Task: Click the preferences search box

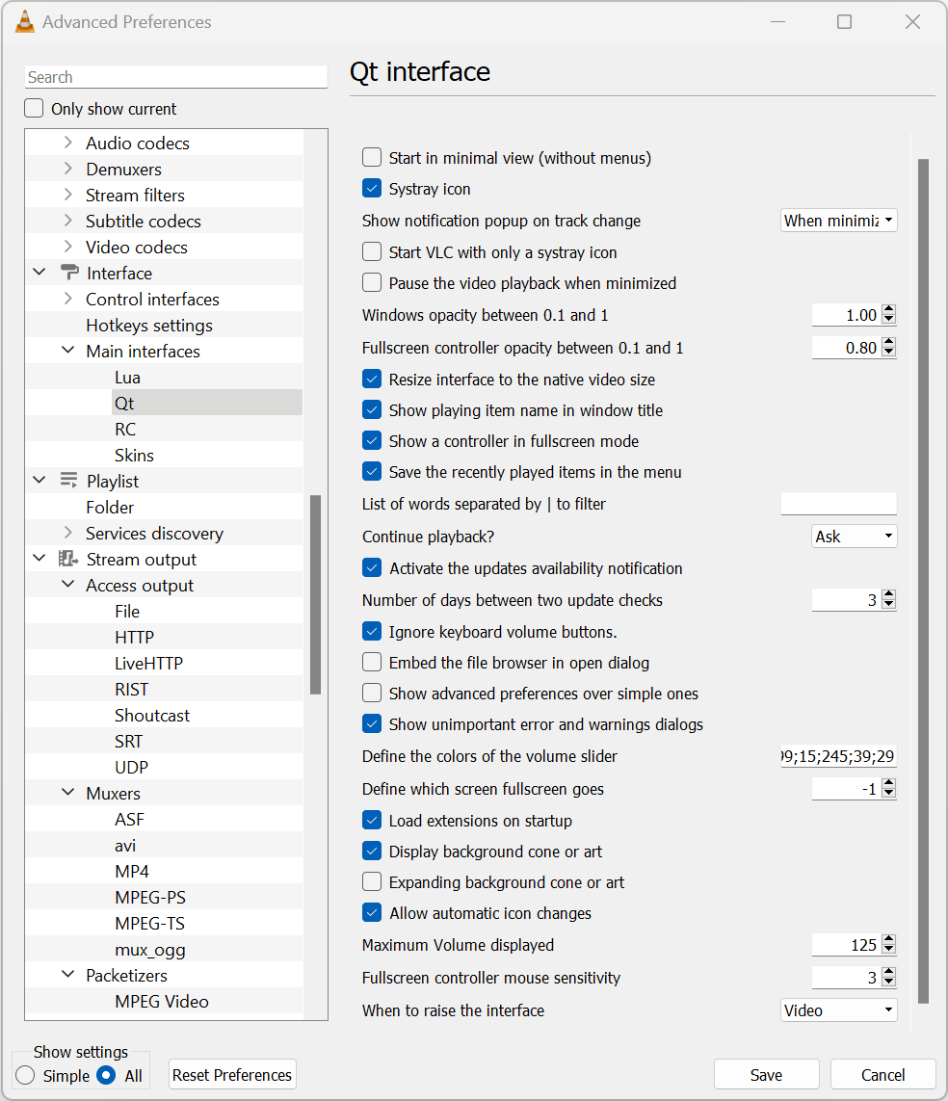Action: point(175,77)
